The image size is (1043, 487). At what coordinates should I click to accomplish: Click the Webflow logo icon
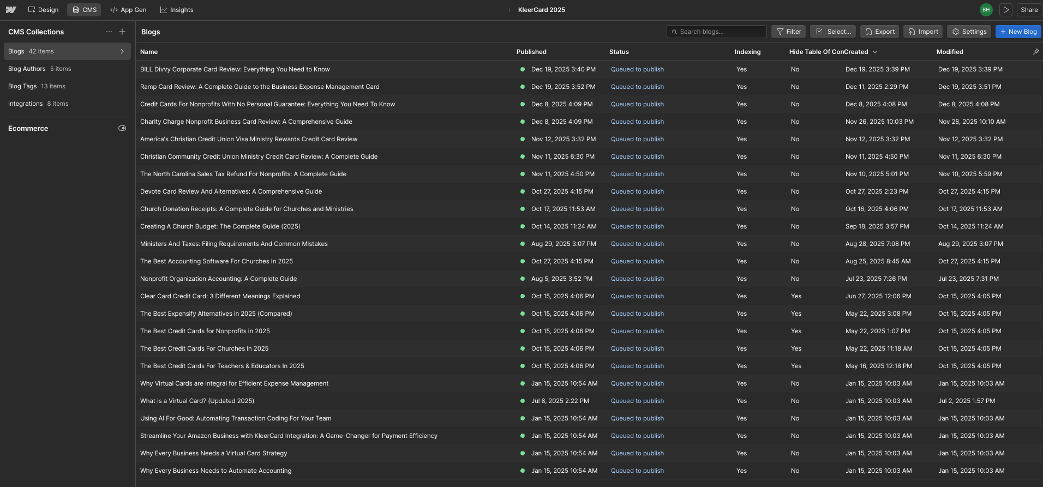(11, 10)
